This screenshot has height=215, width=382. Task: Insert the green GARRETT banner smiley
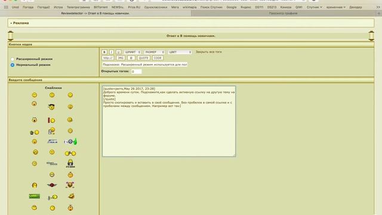35,196
